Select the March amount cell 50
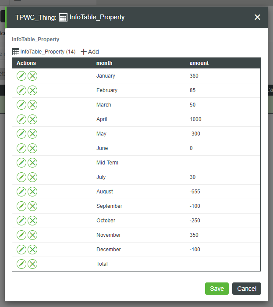273x307 pixels. pos(193,105)
